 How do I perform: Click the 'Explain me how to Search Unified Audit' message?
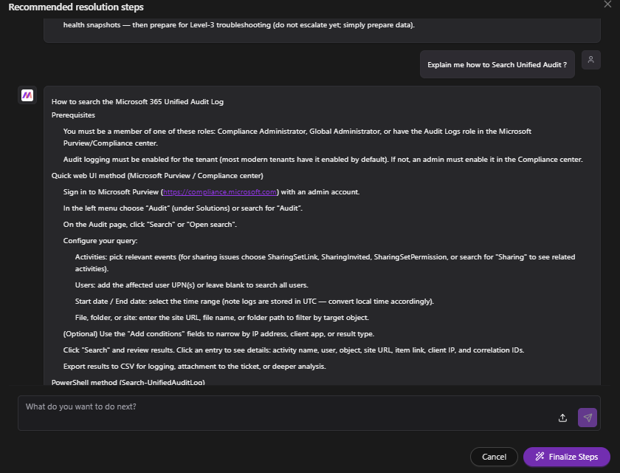[x=497, y=65]
